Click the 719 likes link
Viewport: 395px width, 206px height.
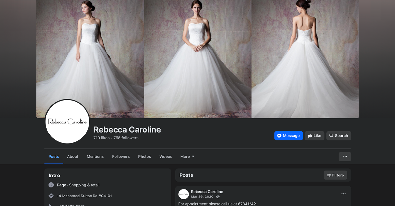click(x=101, y=138)
